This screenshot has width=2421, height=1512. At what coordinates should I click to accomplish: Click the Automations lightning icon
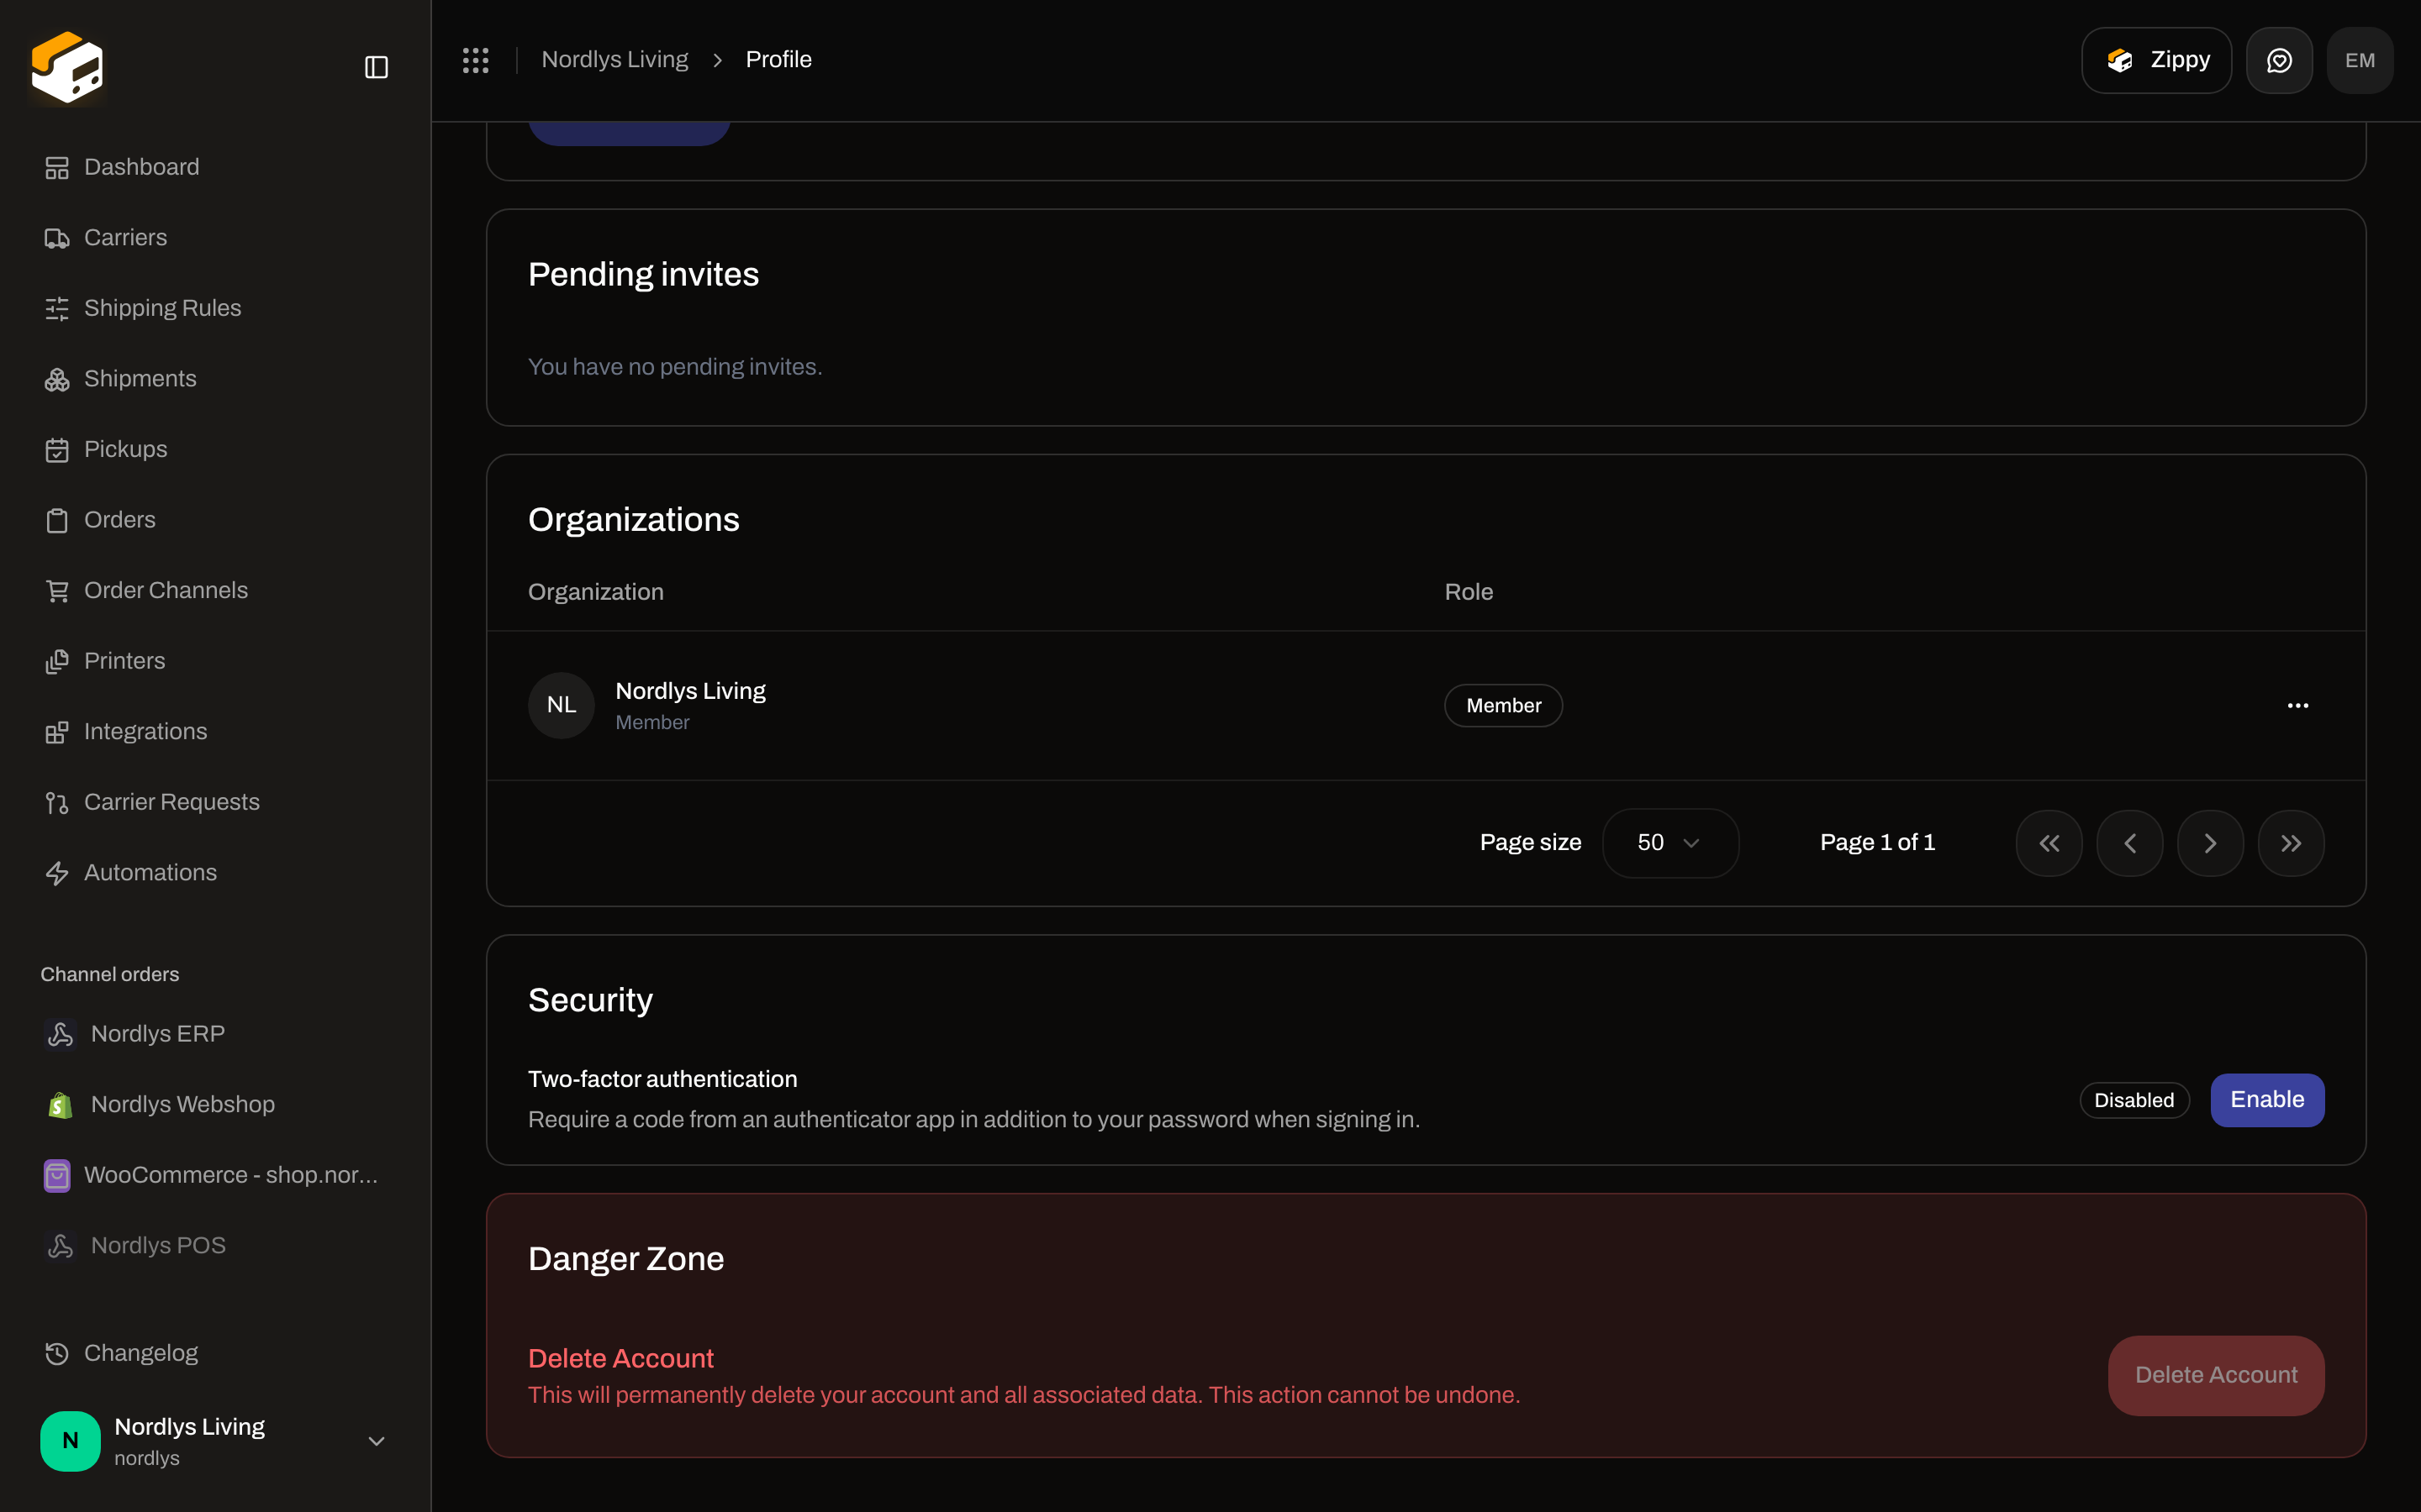pyautogui.click(x=57, y=873)
